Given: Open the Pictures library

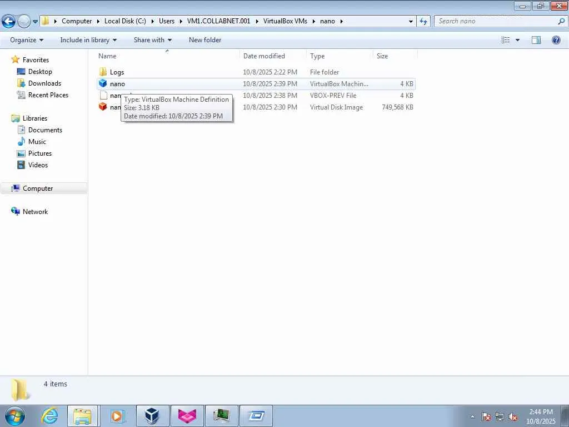Looking at the screenshot, I should pyautogui.click(x=40, y=153).
